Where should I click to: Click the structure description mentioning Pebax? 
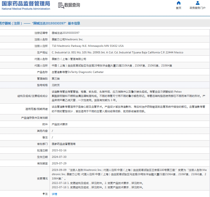[129, 96]
